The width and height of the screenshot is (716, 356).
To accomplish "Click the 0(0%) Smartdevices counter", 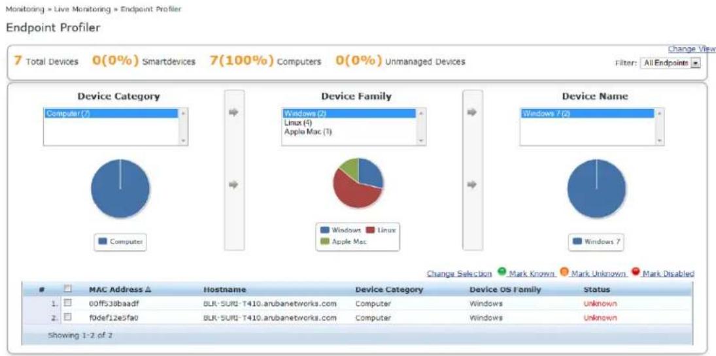I will click(144, 61).
